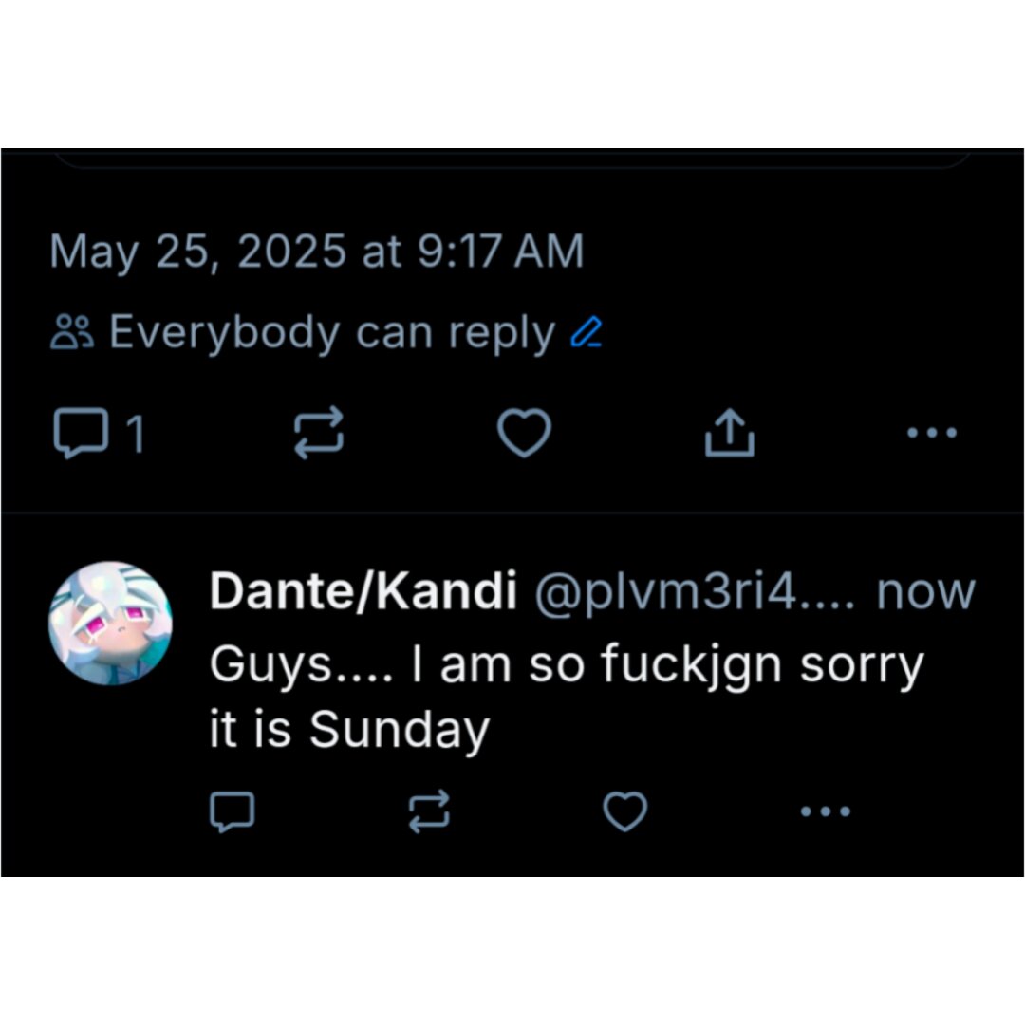Reply to Dante/Kandi's comment via bubble icon

click(233, 811)
